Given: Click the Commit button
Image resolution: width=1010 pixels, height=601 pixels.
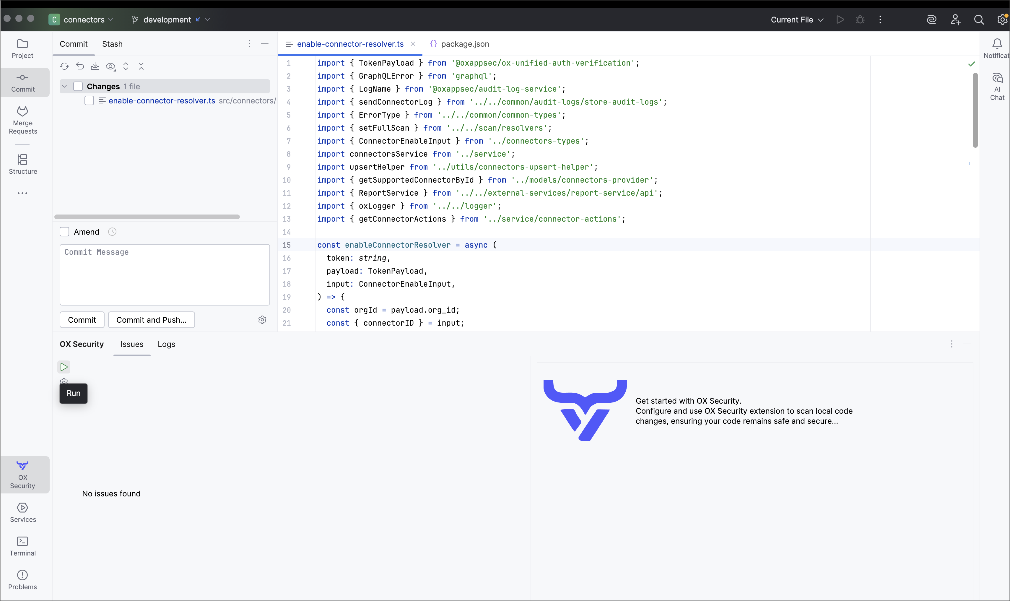Looking at the screenshot, I should [x=82, y=320].
